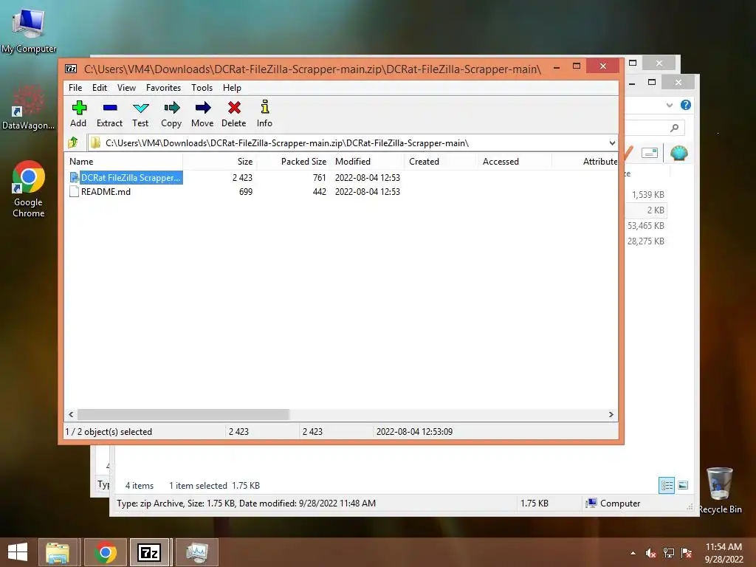This screenshot has width=756, height=567.
Task: Open the Edit menu
Action: coord(100,88)
